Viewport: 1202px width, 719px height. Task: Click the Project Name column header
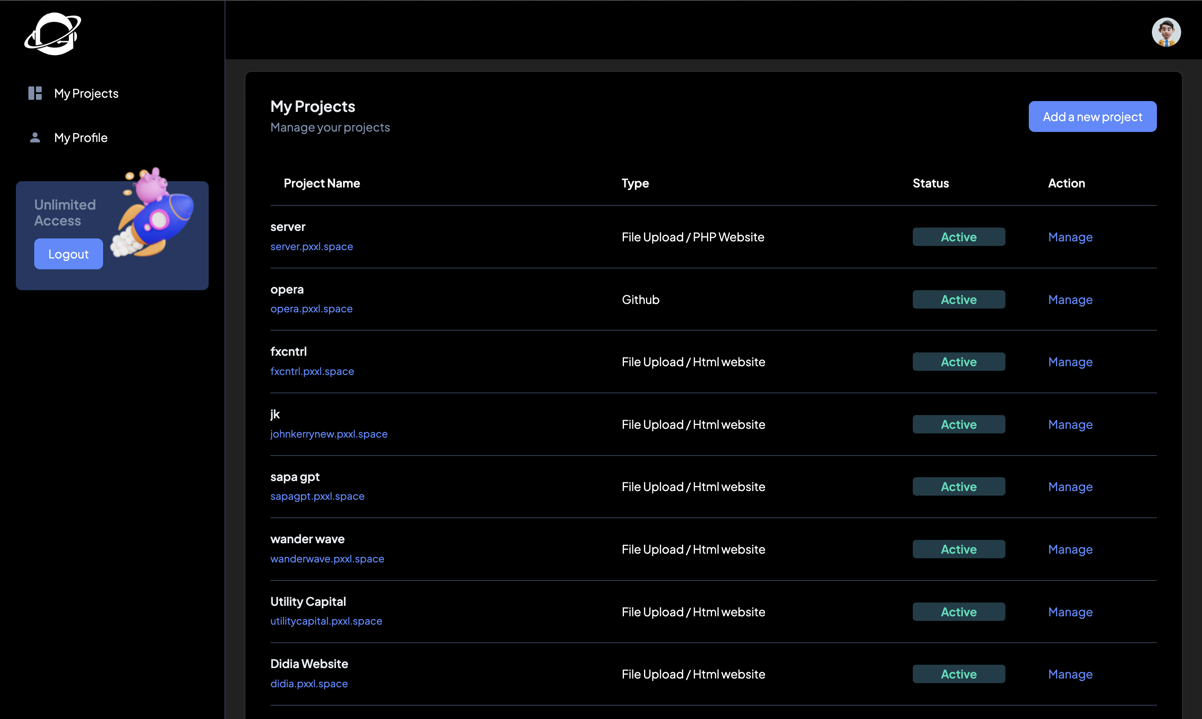click(x=321, y=183)
